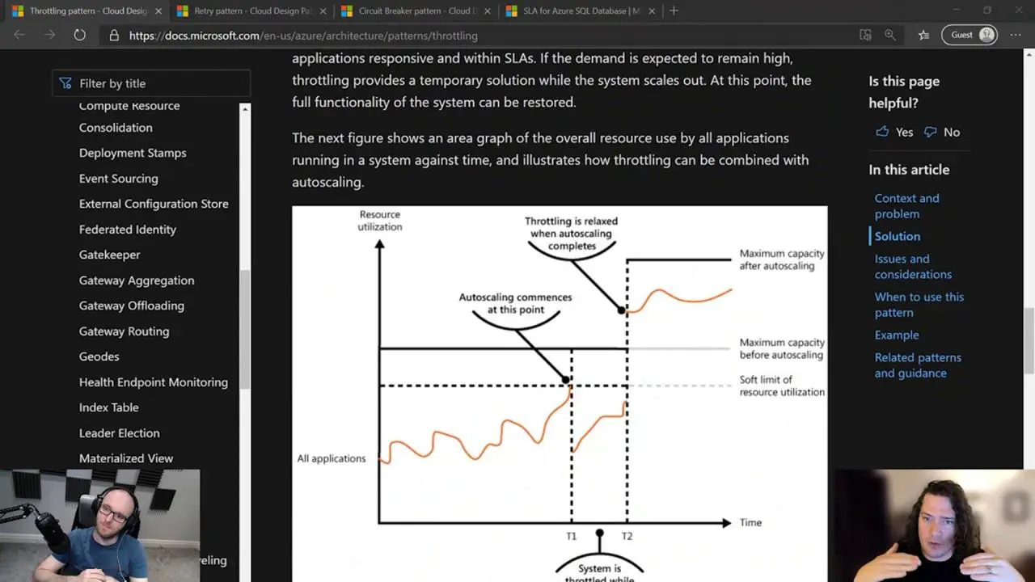Viewport: 1035px width, 582px height.
Task: Click No thumbs-down for page helpful
Action: 942,132
